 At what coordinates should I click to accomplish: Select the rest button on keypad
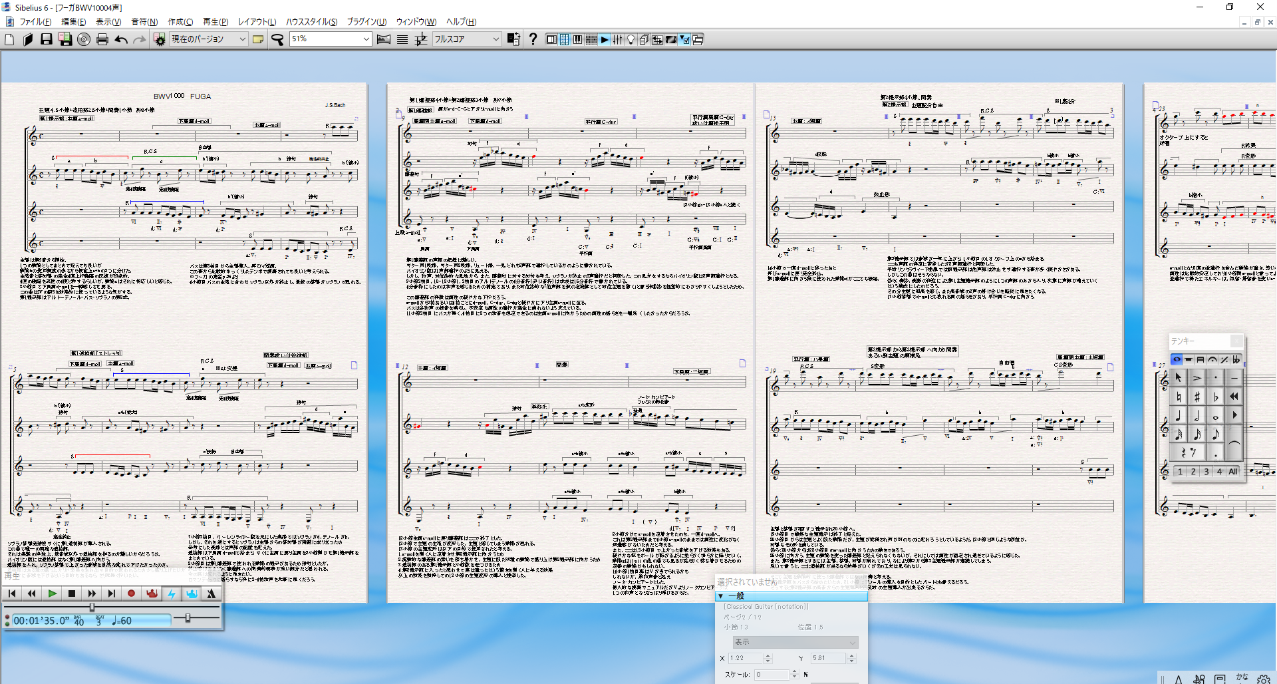(x=1188, y=452)
